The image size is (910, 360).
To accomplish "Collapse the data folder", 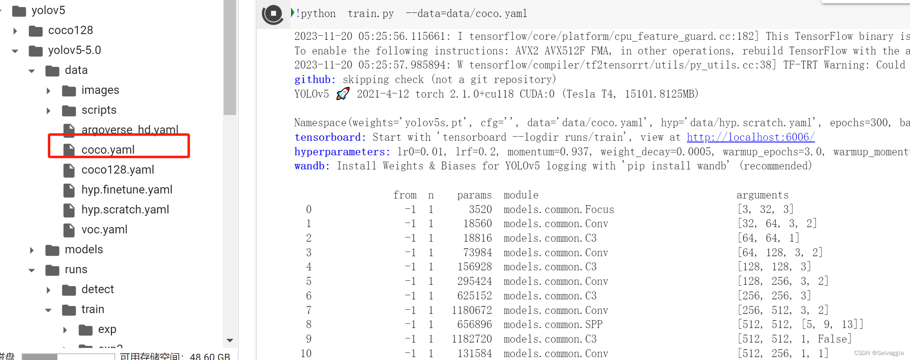I will tap(32, 71).
